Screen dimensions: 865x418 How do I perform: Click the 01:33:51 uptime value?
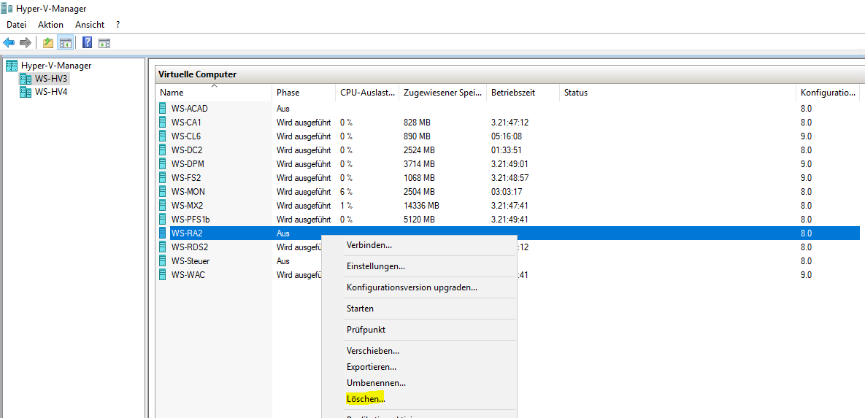pyautogui.click(x=507, y=150)
